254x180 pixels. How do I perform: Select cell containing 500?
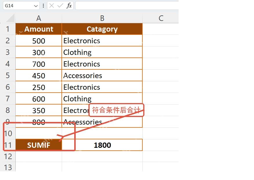click(x=39, y=41)
